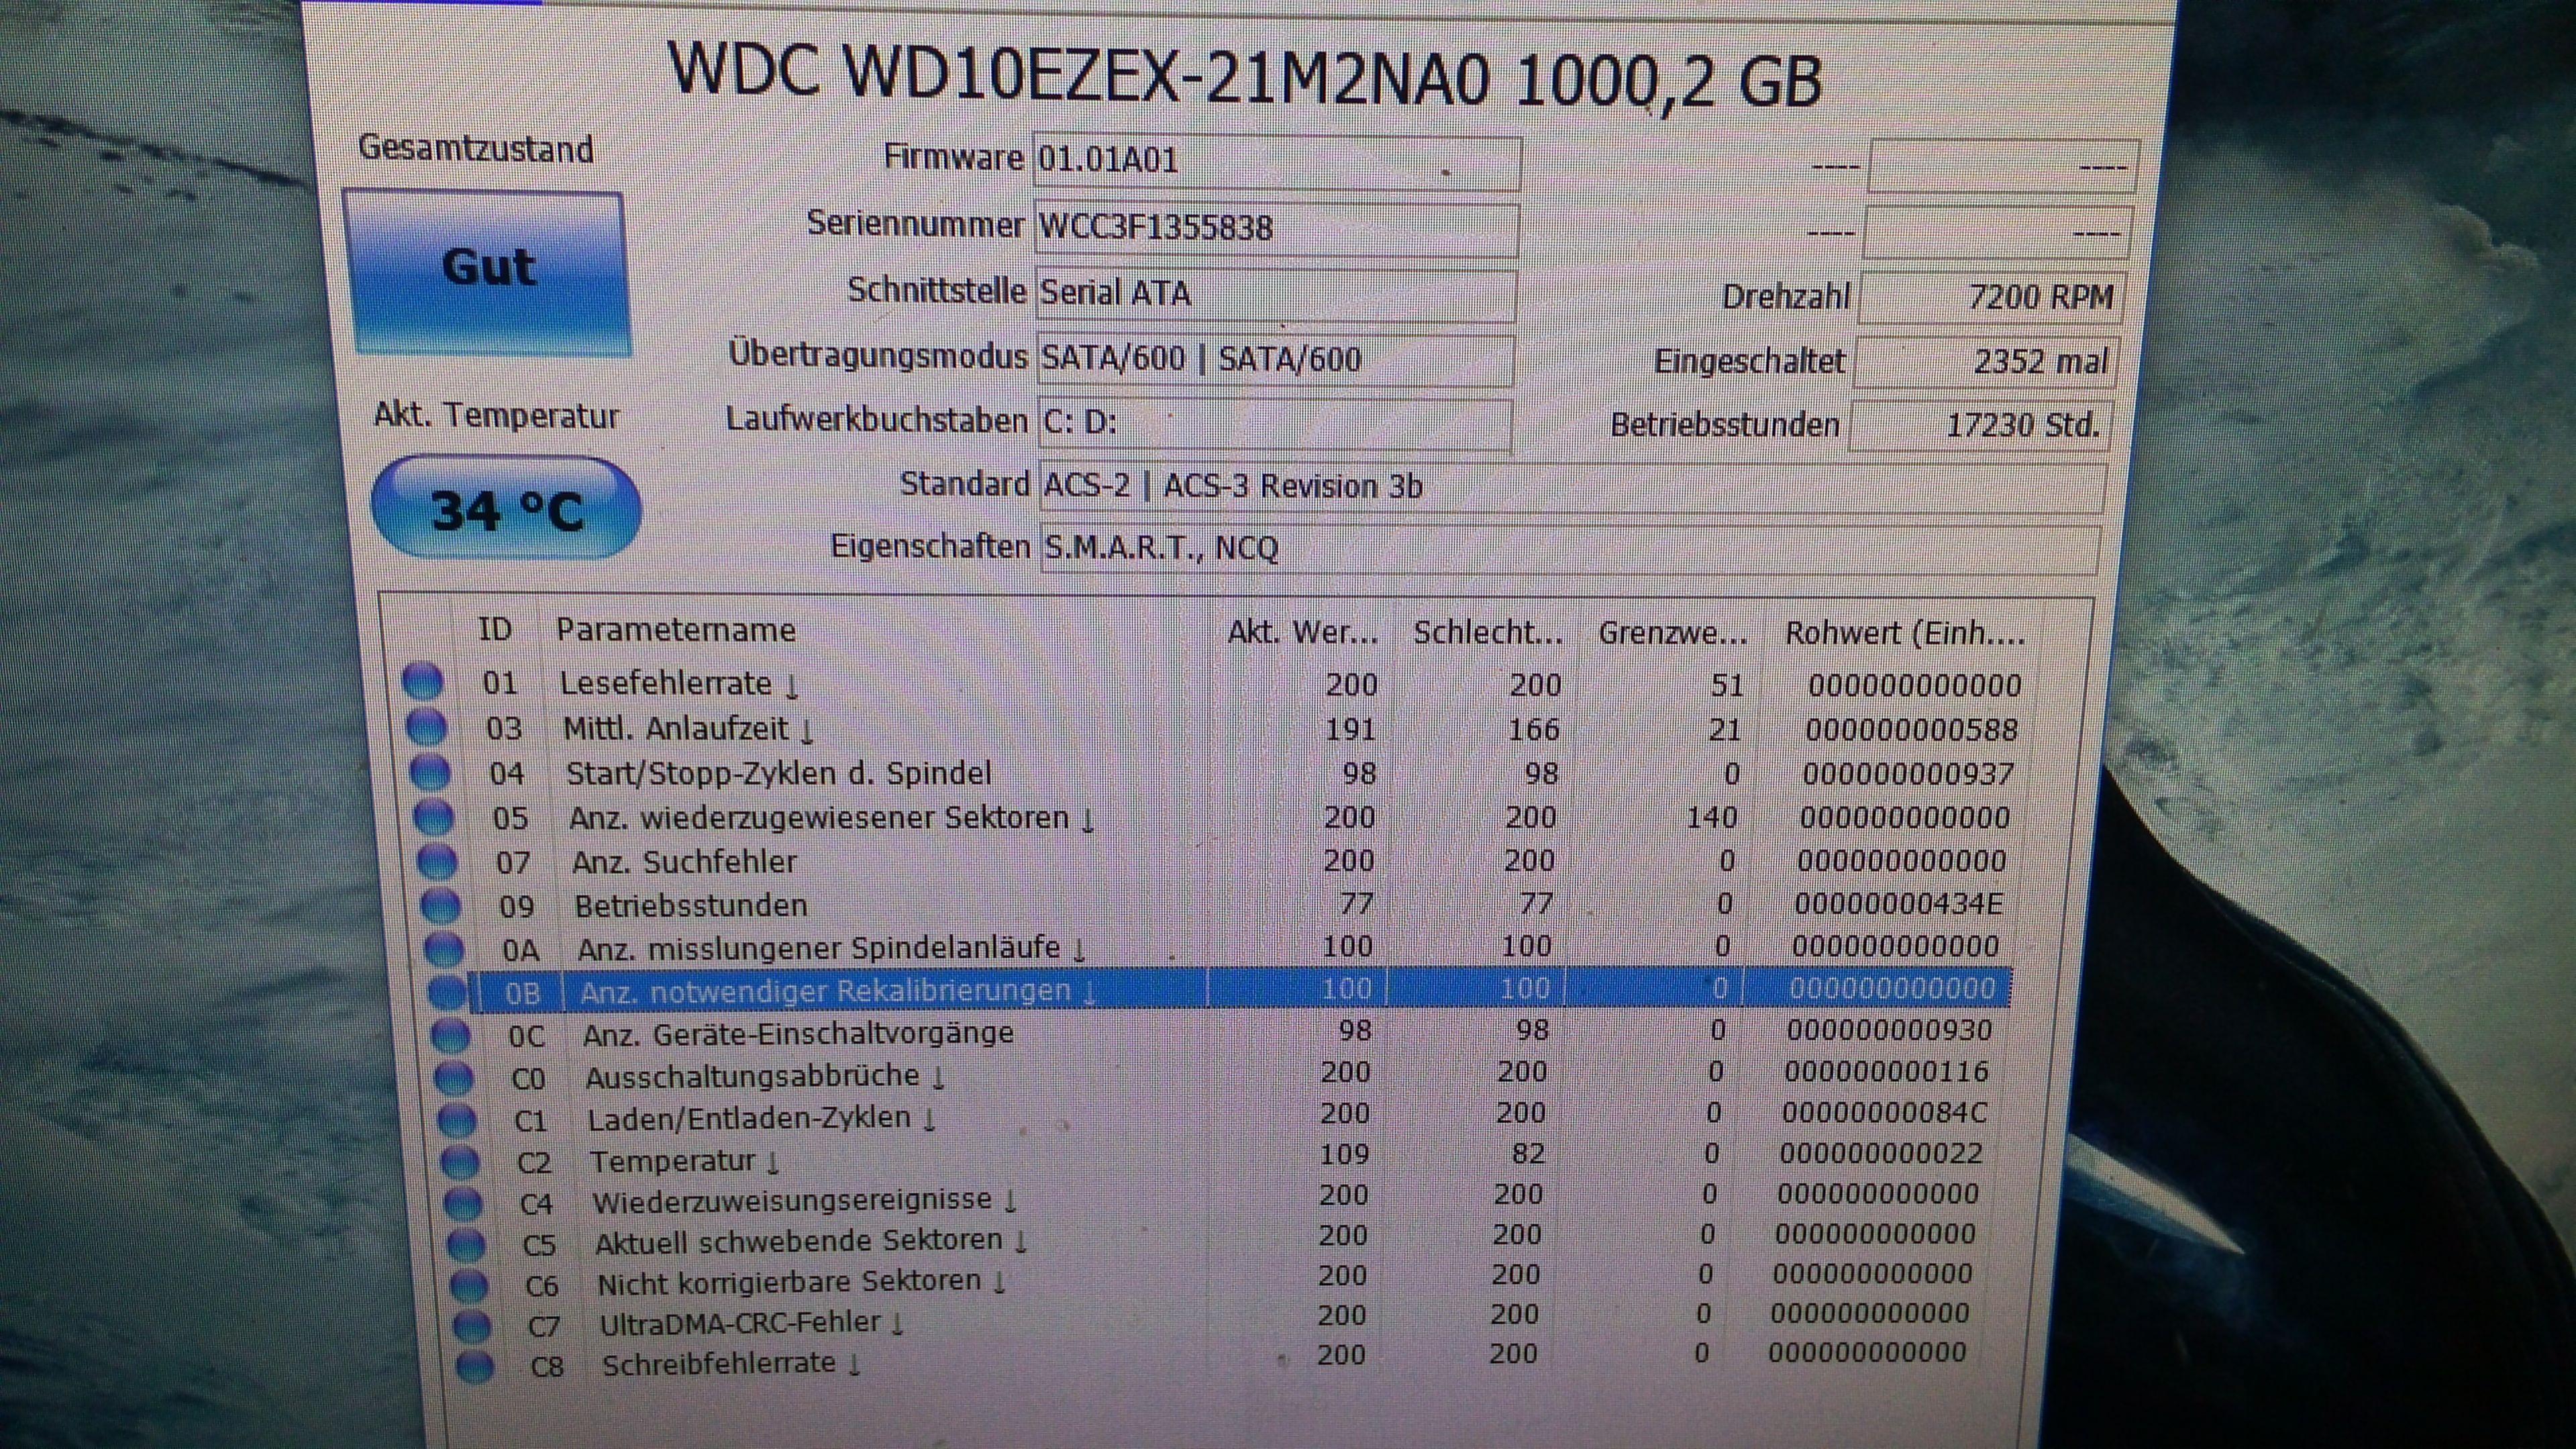The width and height of the screenshot is (2576, 1449).
Task: Click the Gut health status button
Action: click(x=489, y=270)
